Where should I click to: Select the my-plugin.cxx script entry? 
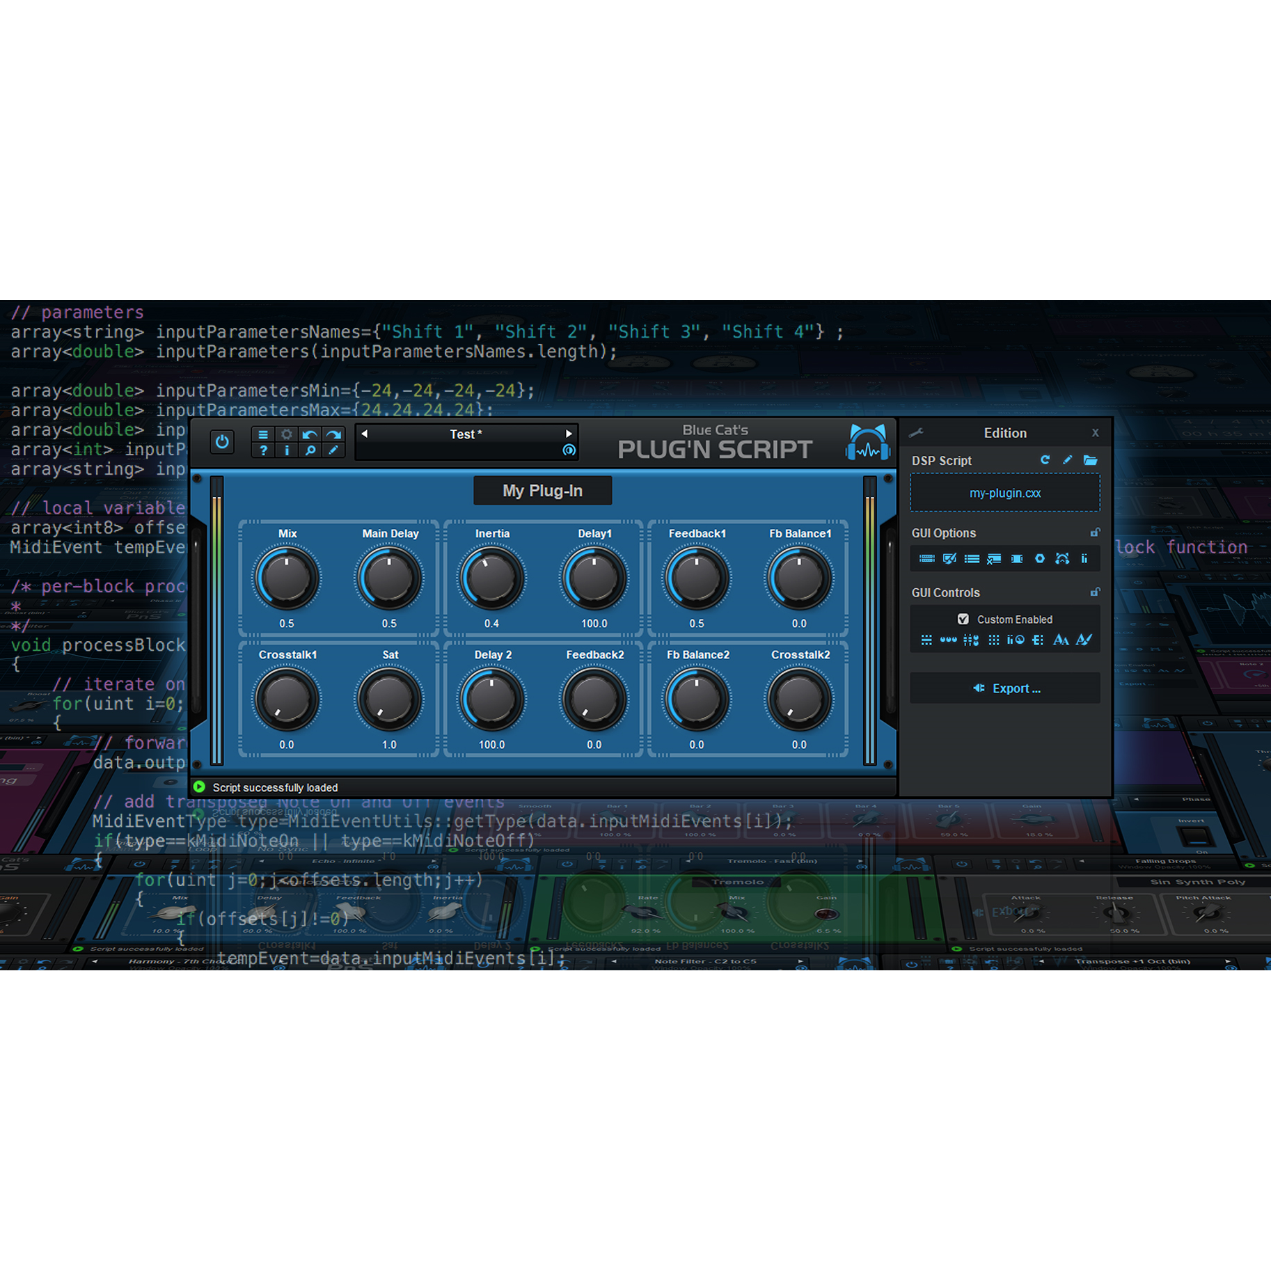[1004, 493]
